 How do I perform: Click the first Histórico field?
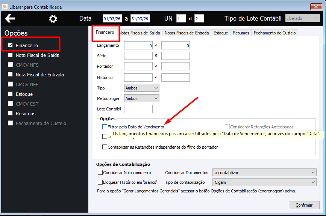click(138, 77)
